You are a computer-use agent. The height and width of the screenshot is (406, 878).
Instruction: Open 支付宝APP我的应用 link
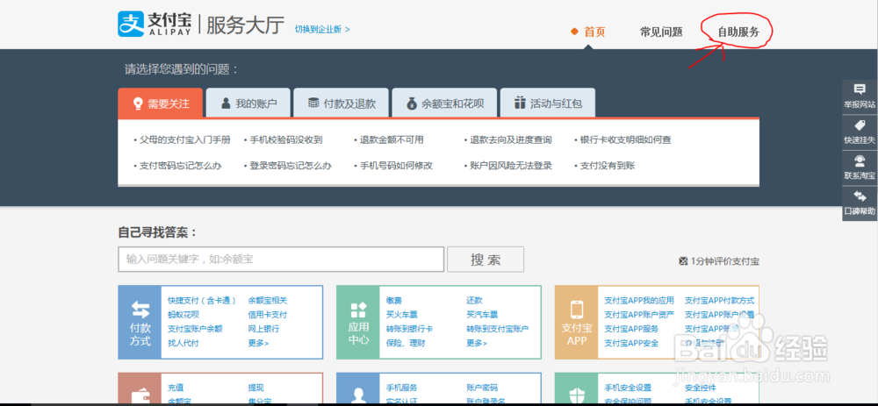click(x=639, y=300)
